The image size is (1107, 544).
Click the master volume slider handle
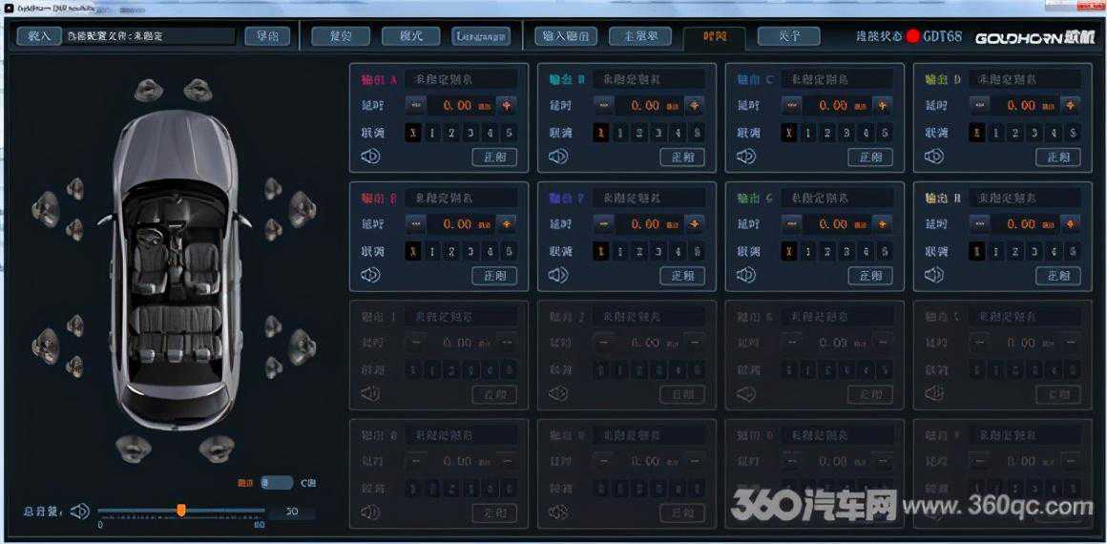click(x=181, y=511)
